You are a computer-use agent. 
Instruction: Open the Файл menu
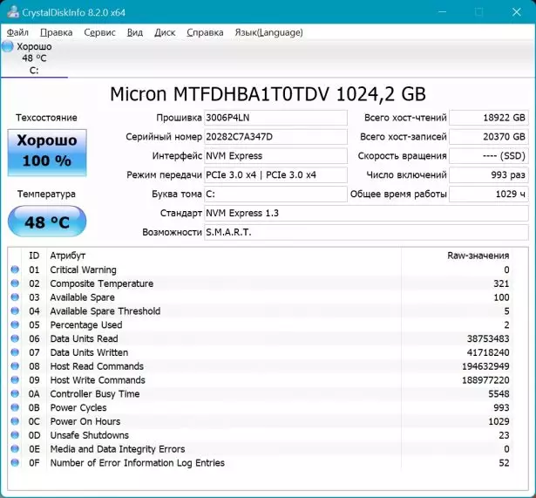[x=17, y=32]
